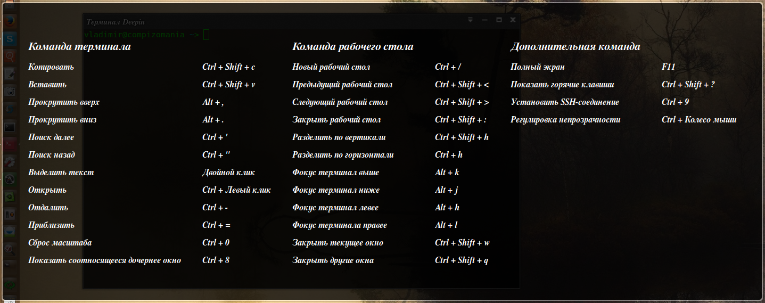Click the 'Поиск назад' entry
765x303 pixels.
[x=52, y=155]
